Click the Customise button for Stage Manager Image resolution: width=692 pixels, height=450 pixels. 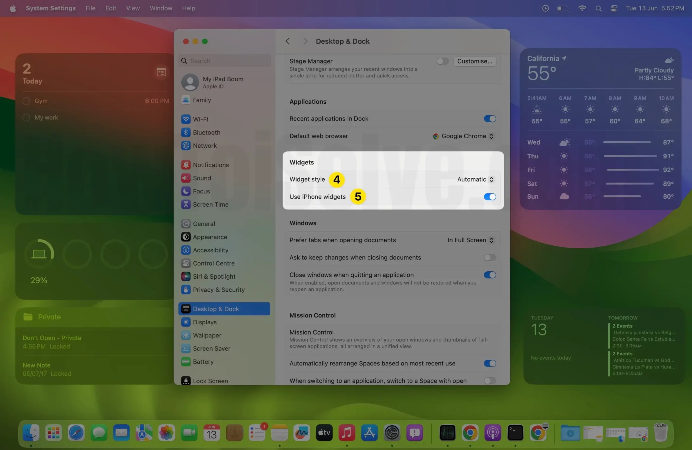pos(474,61)
